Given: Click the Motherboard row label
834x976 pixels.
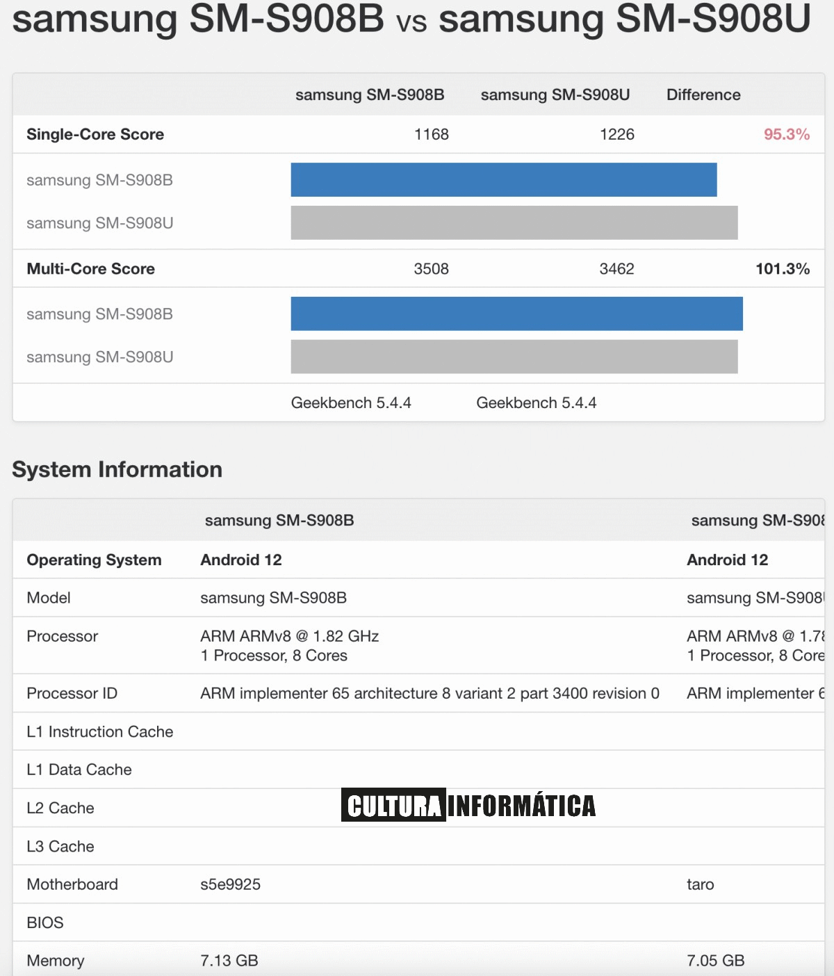Looking at the screenshot, I should click(72, 884).
